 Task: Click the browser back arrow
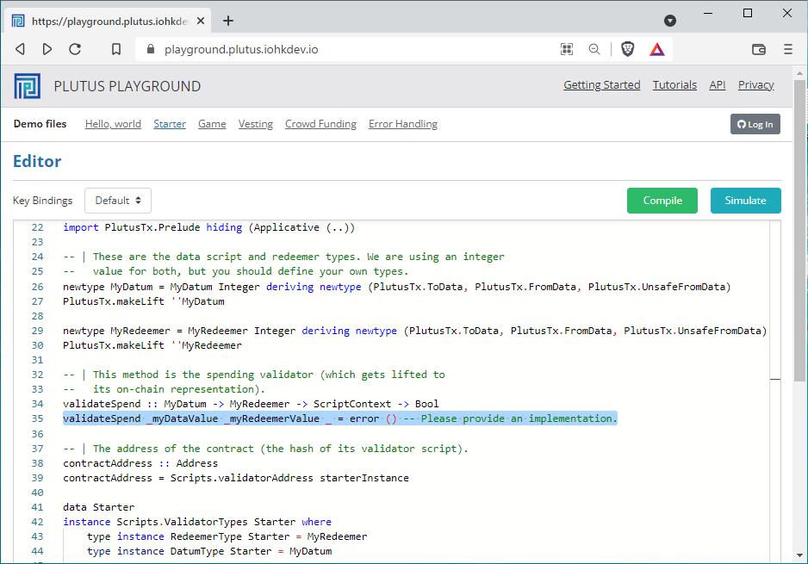click(20, 50)
